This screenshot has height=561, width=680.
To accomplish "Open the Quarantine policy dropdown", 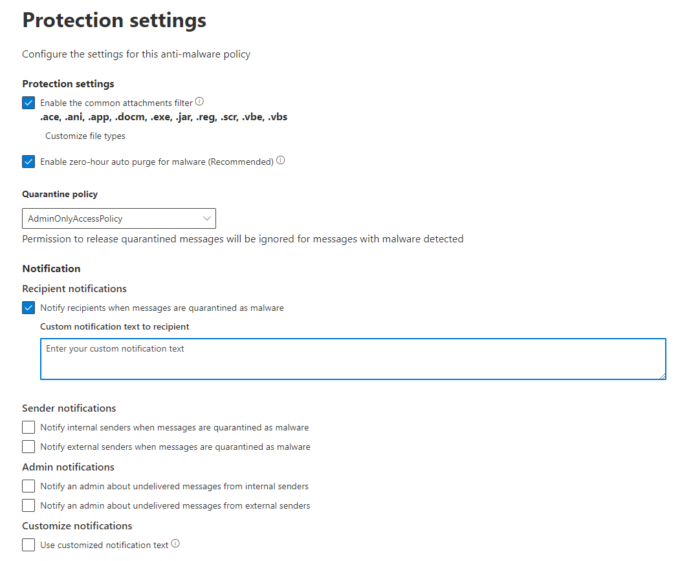I will (x=119, y=218).
